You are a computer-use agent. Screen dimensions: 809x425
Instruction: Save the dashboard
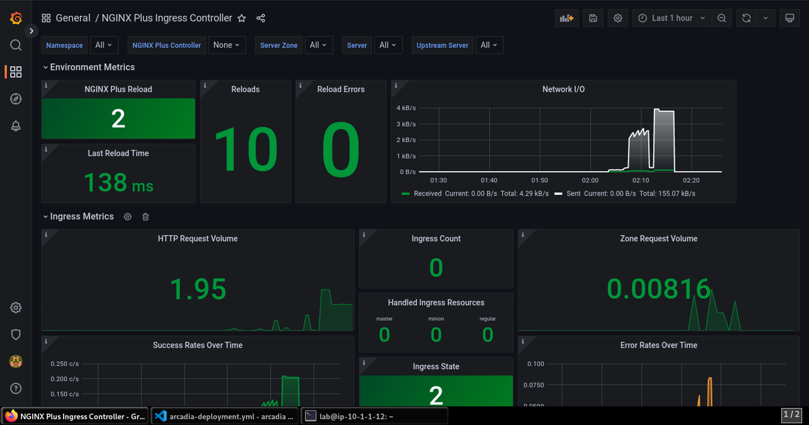[593, 18]
